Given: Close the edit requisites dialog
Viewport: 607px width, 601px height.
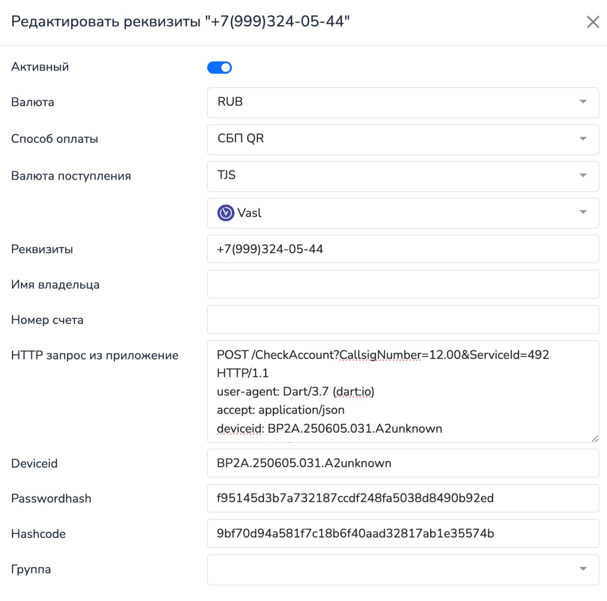Looking at the screenshot, I should coord(593,22).
